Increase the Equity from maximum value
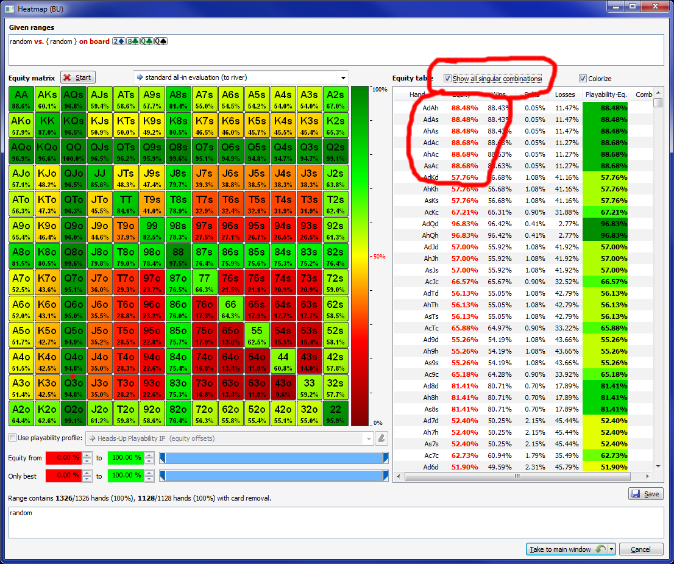Screen dimensions: 674x564 (x=149, y=455)
